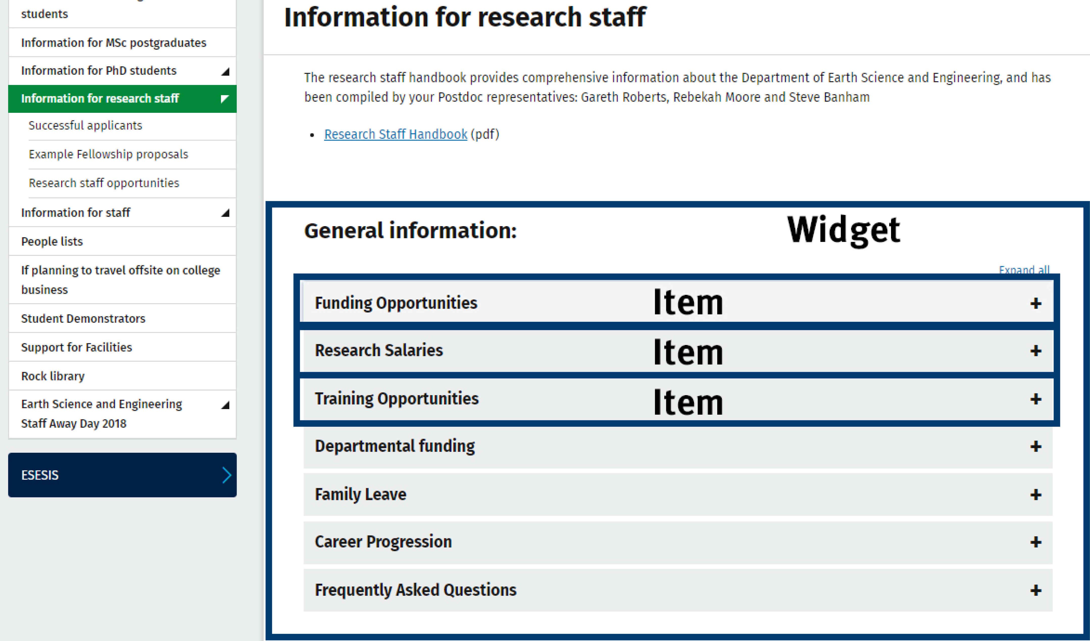Open the People lists page
Image resolution: width=1090 pixels, height=641 pixels.
[52, 241]
